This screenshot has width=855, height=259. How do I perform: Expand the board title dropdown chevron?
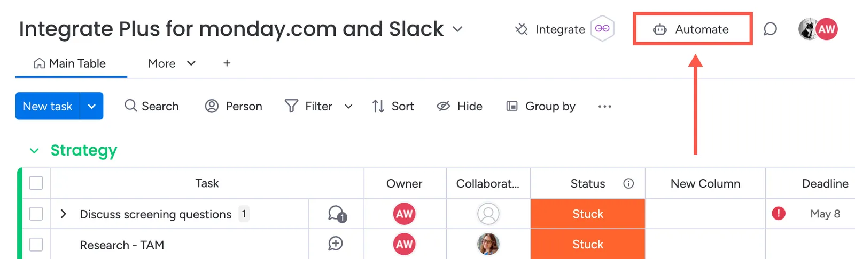point(457,29)
